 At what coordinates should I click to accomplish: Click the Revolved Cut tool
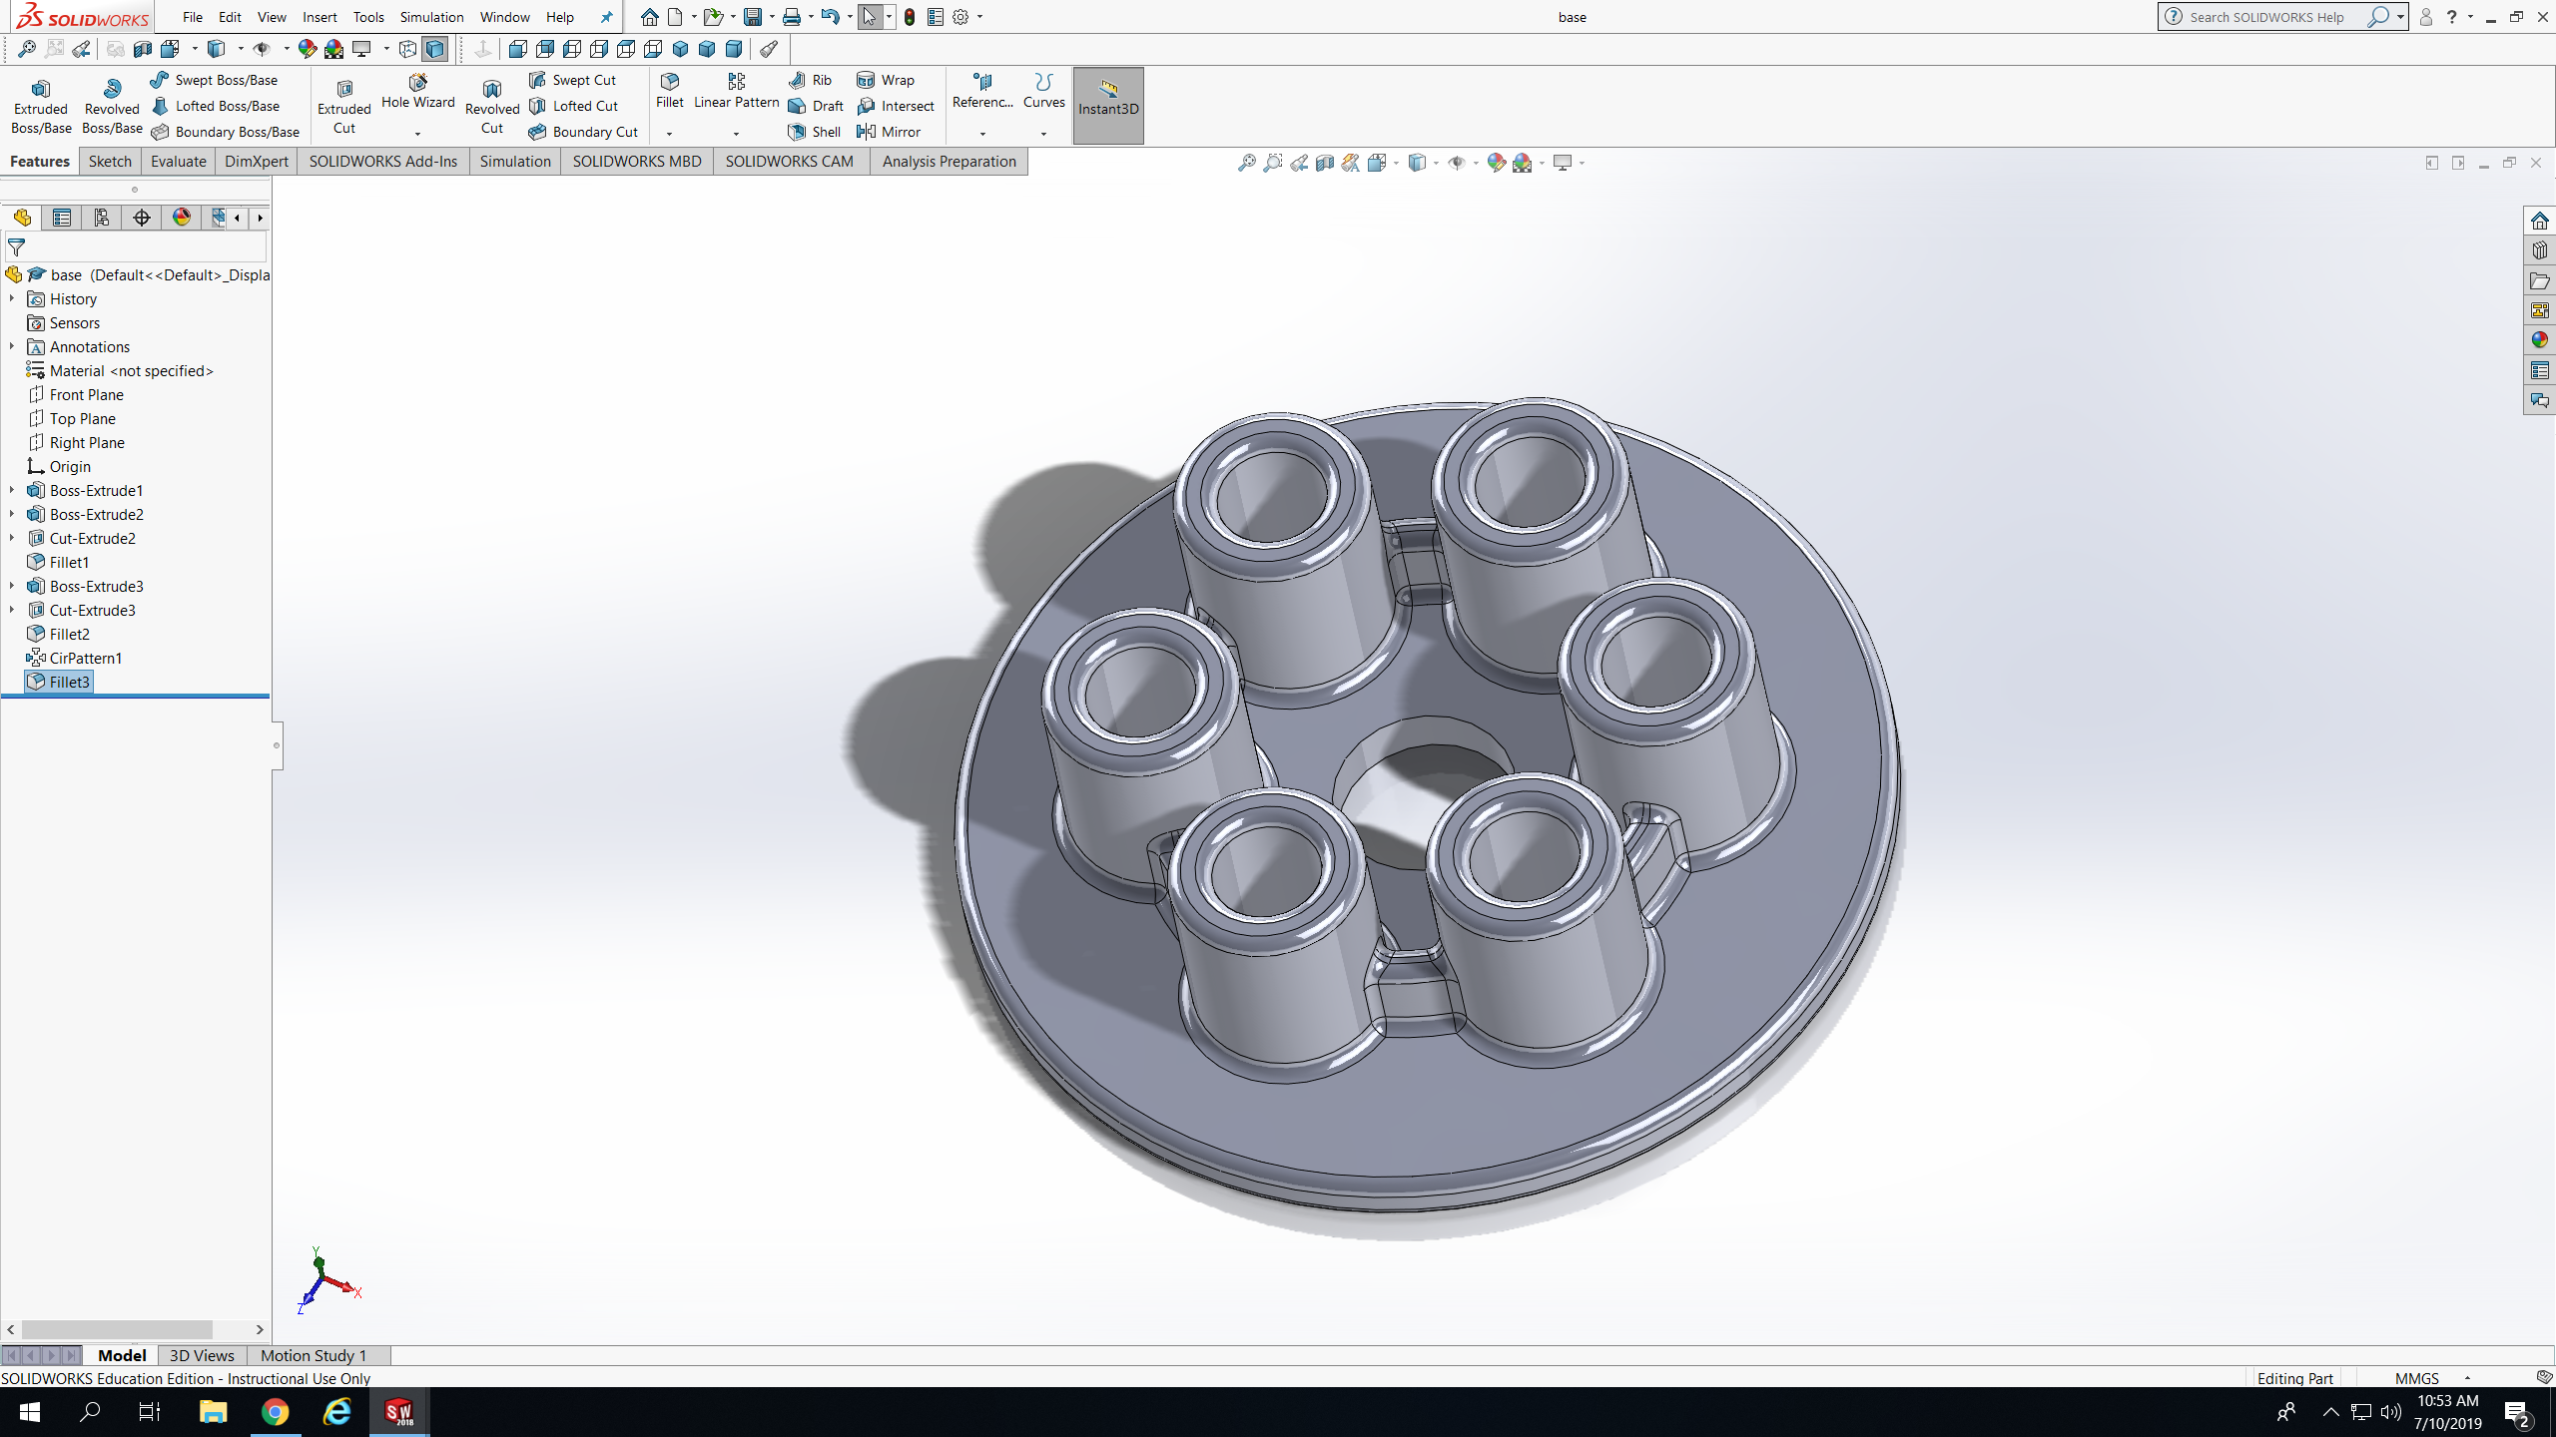pos(491,106)
